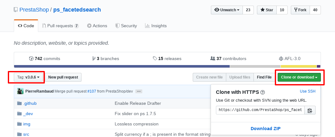Open the Tag v3.0.6 dropdown
The height and width of the screenshot is (137, 335).
[29, 77]
